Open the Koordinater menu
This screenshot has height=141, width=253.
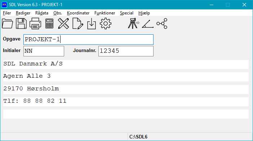(x=78, y=13)
